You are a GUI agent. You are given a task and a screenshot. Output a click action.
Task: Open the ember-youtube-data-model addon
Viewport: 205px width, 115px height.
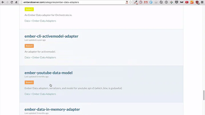(x=48, y=73)
